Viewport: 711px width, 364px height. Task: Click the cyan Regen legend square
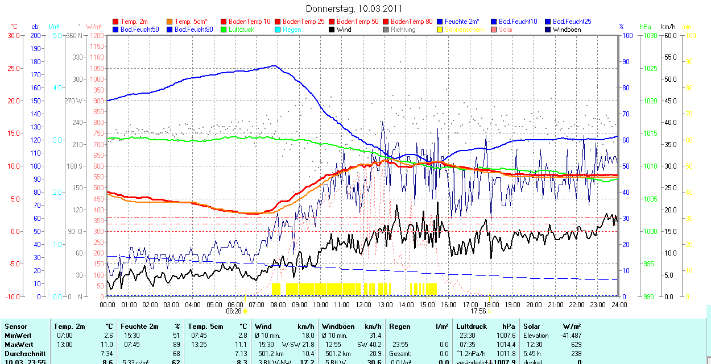tap(278, 29)
